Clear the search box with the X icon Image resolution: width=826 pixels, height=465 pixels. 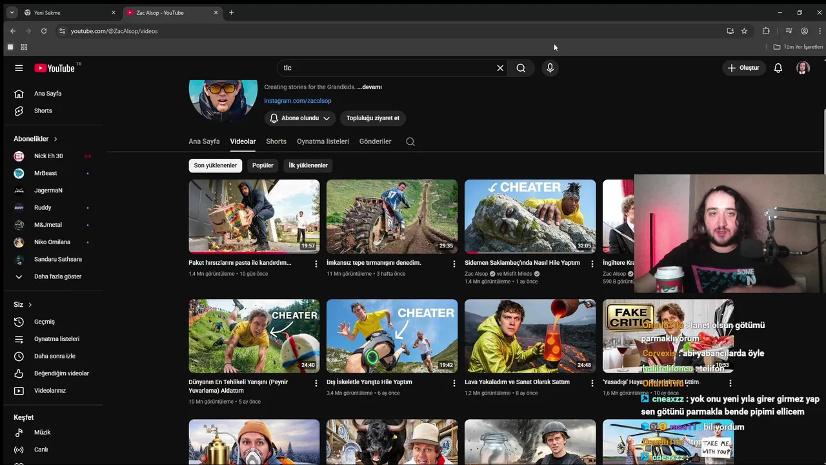[x=500, y=68]
